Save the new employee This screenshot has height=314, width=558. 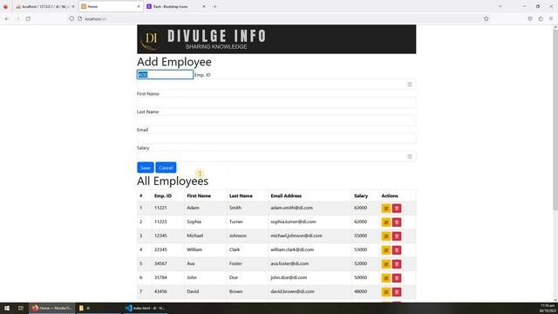click(146, 167)
